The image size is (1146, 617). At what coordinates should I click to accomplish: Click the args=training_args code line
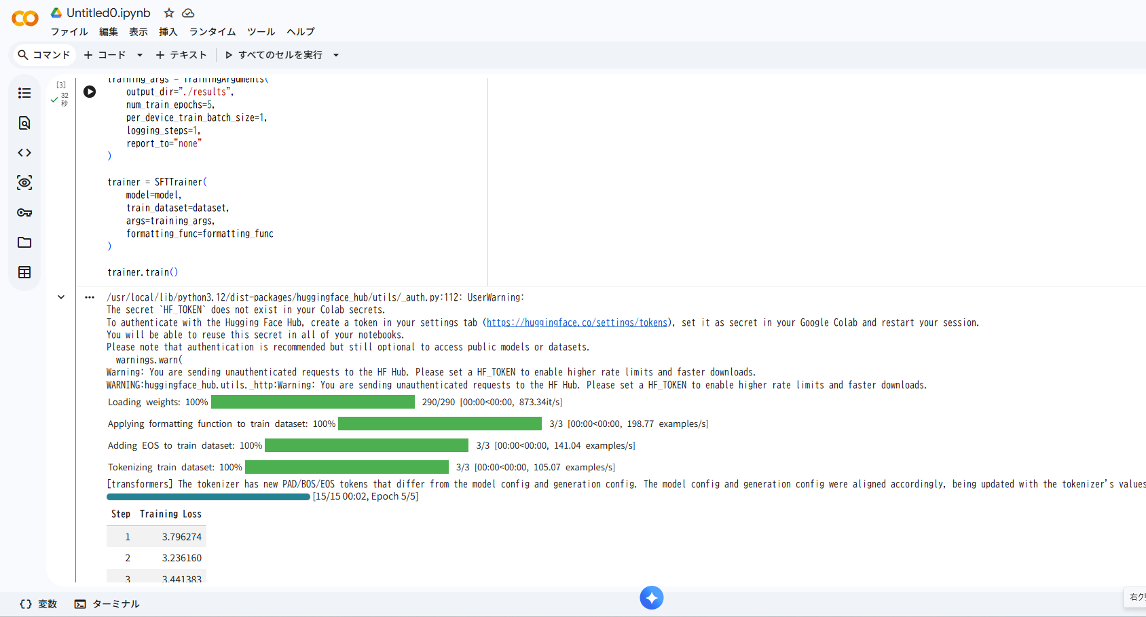(x=170, y=221)
